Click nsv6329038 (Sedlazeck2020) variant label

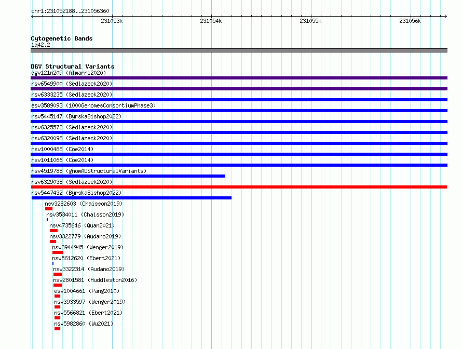72,182
